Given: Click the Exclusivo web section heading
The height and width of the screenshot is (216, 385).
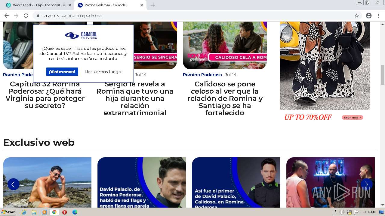Looking at the screenshot, I should (x=39, y=142).
